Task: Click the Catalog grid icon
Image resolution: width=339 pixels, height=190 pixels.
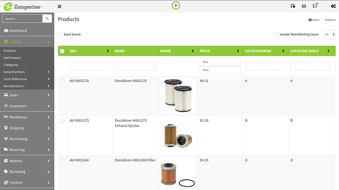Action: (6, 42)
